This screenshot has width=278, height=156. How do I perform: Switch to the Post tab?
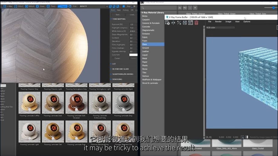point(113,10)
